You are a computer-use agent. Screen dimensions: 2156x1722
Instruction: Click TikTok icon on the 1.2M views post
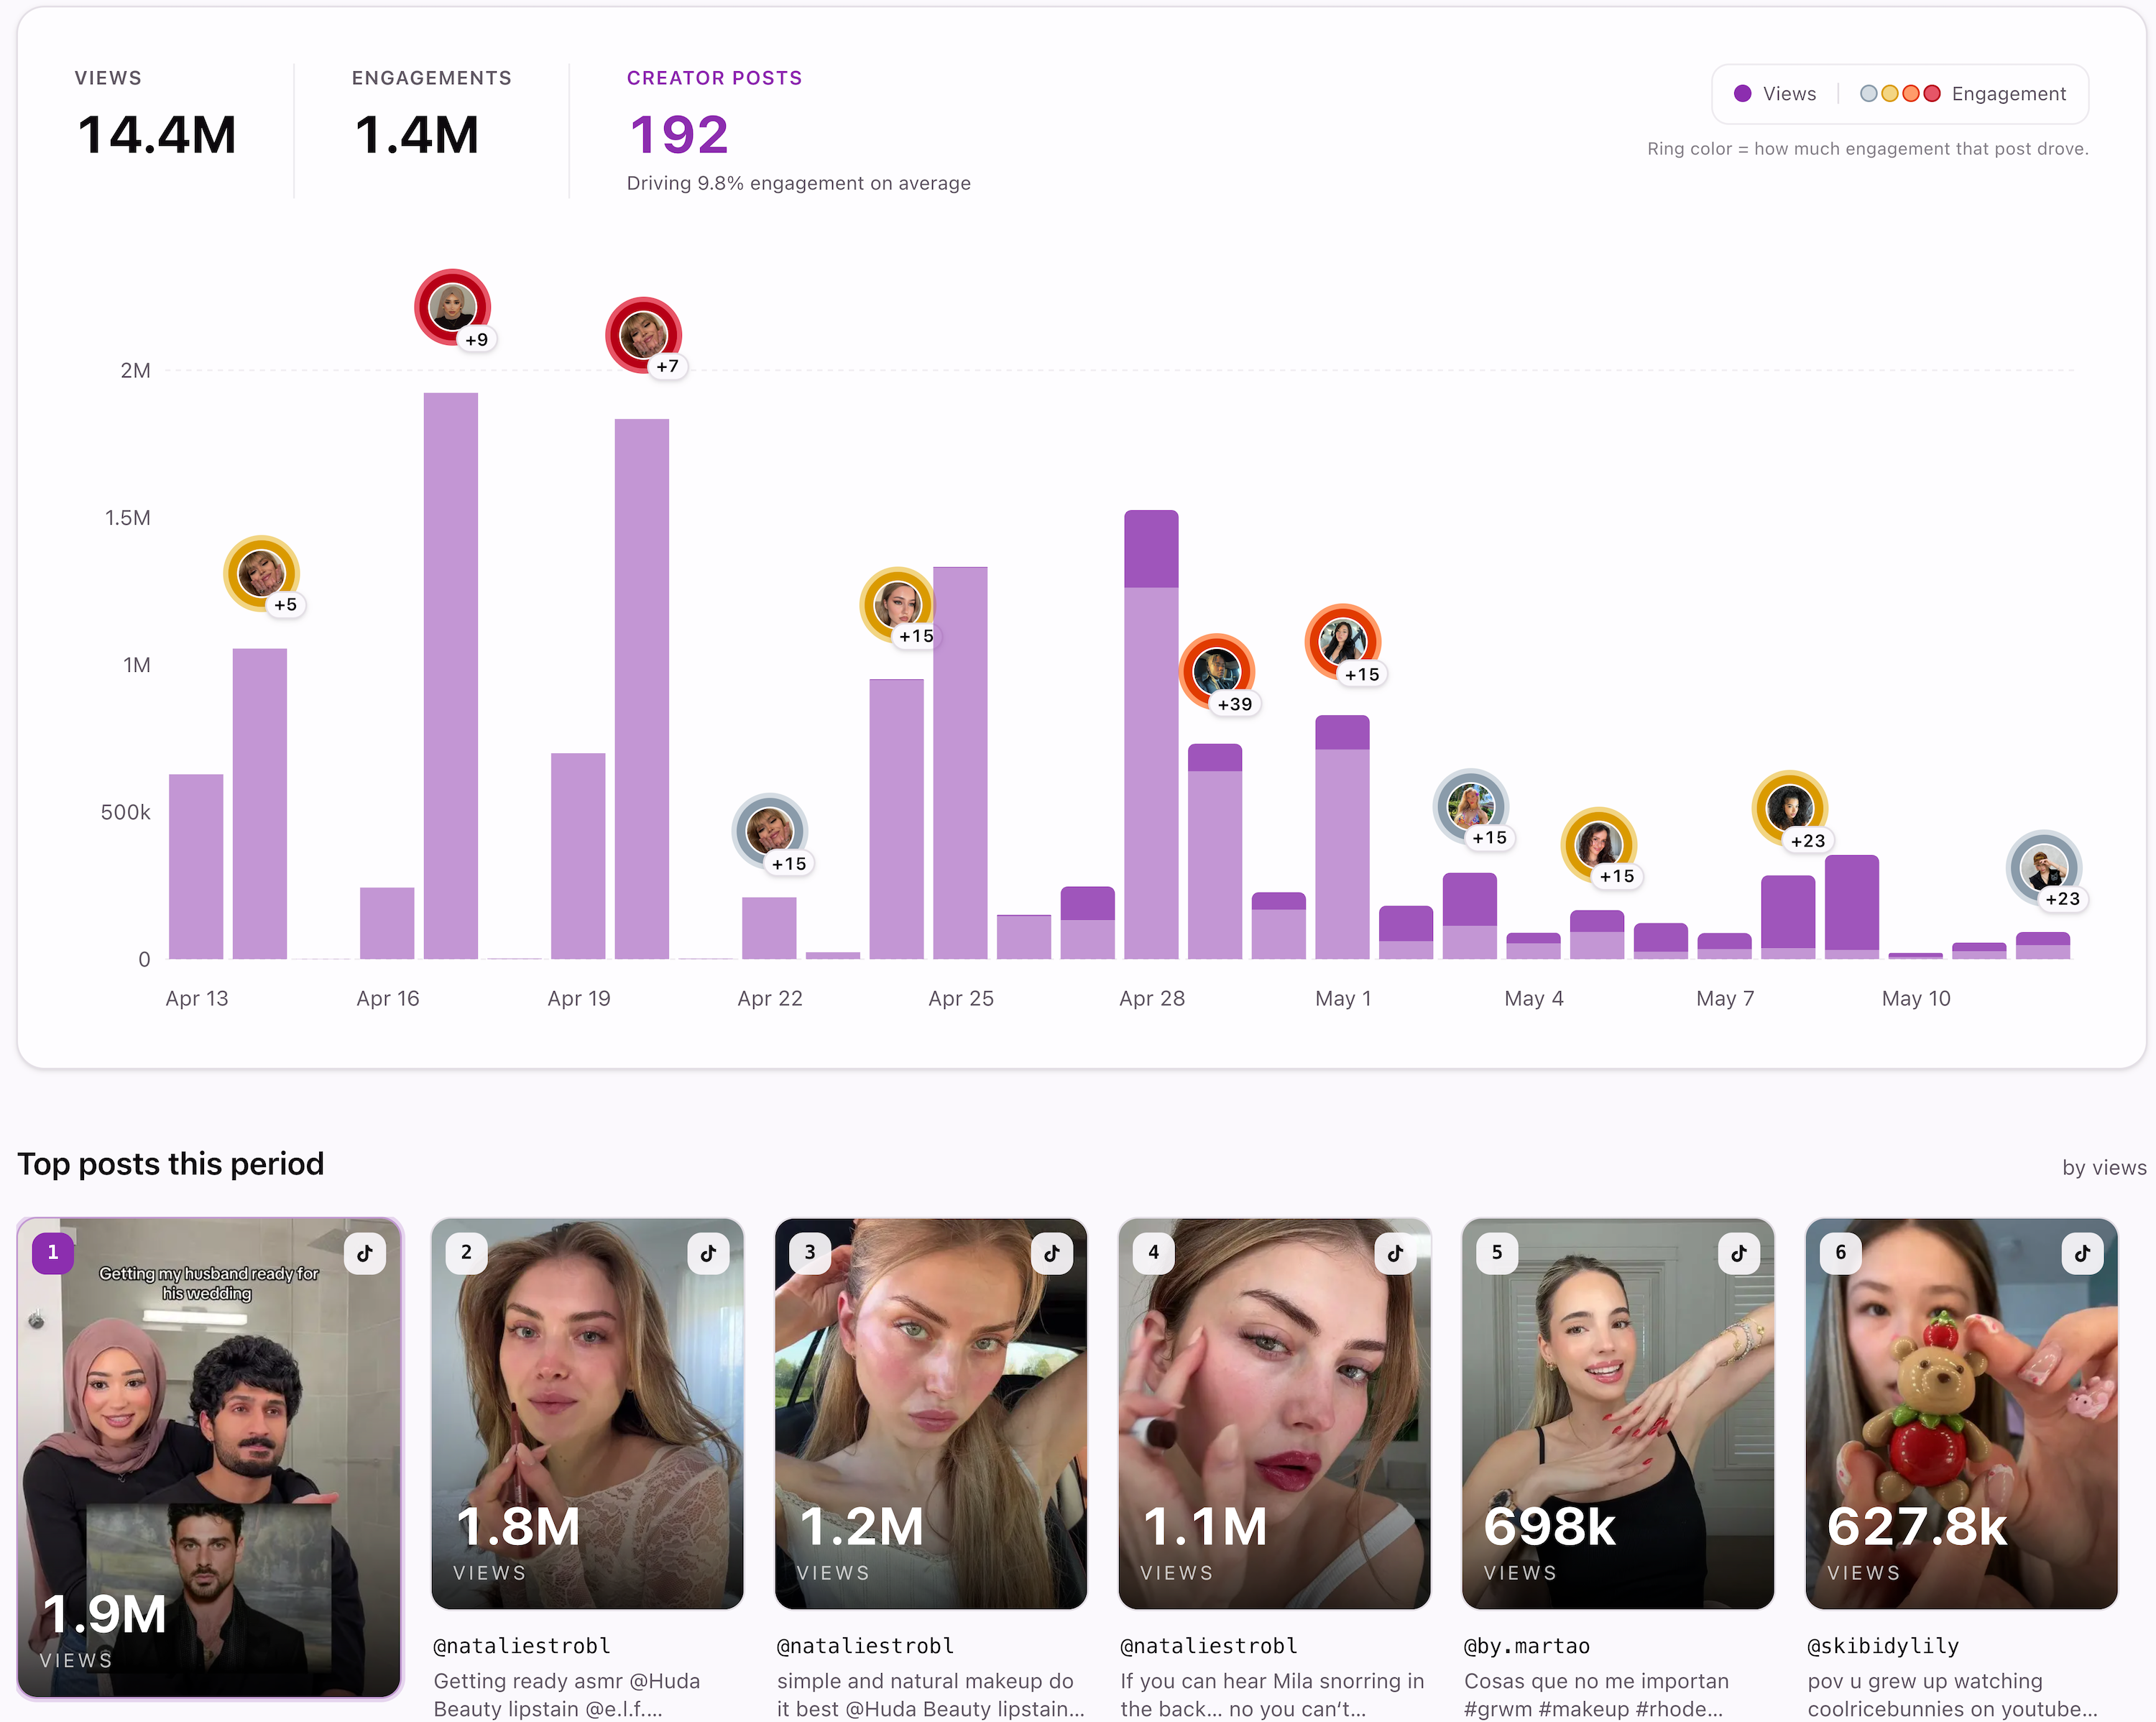point(1052,1253)
